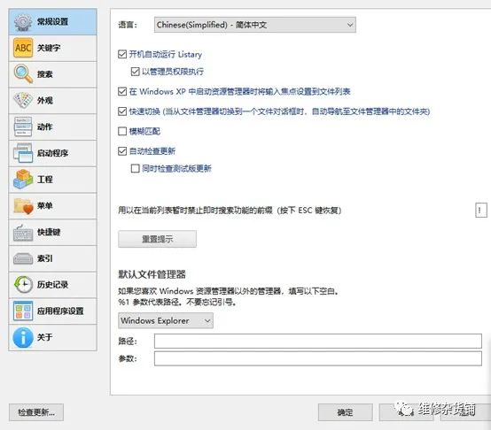Viewport: 491px width, 430px height.
Task: Select the 启动程序 windows icon
Action: coord(23,153)
